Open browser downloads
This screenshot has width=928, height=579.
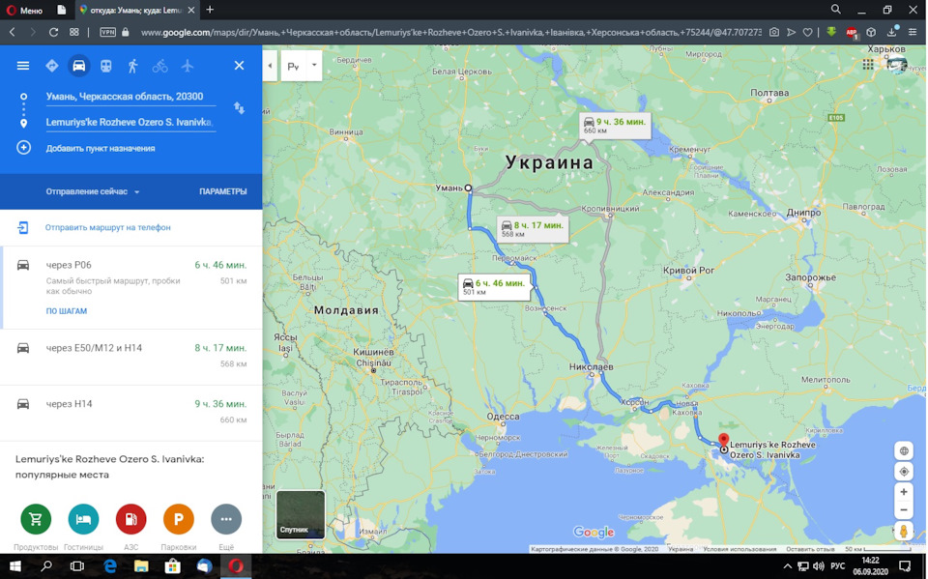point(892,32)
